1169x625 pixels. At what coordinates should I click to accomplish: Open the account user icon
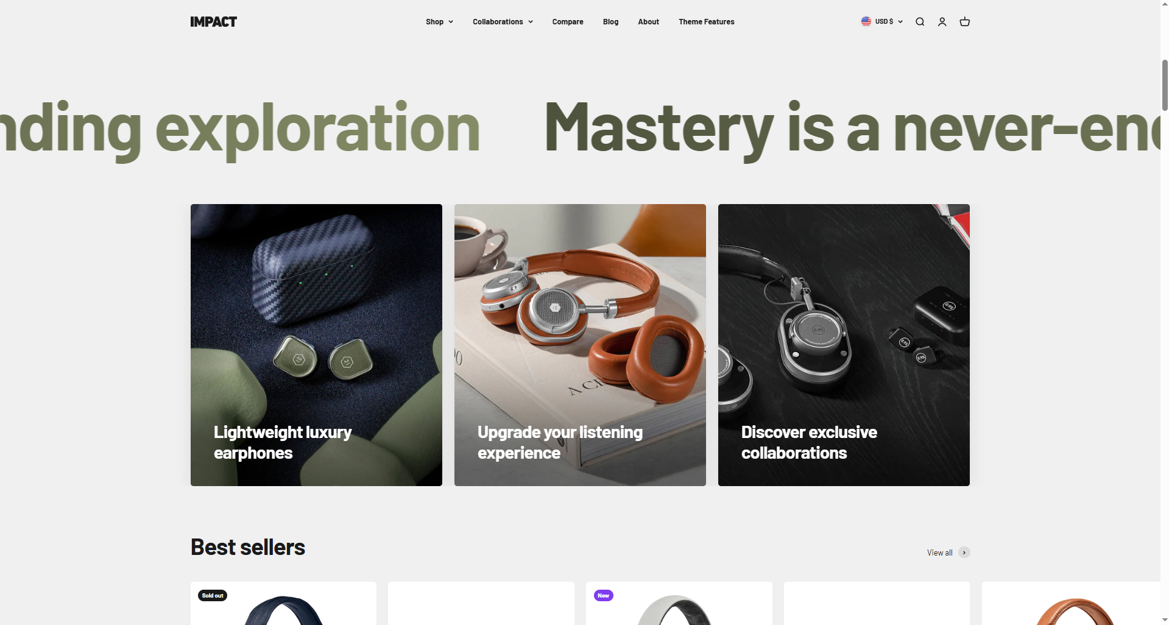[942, 22]
